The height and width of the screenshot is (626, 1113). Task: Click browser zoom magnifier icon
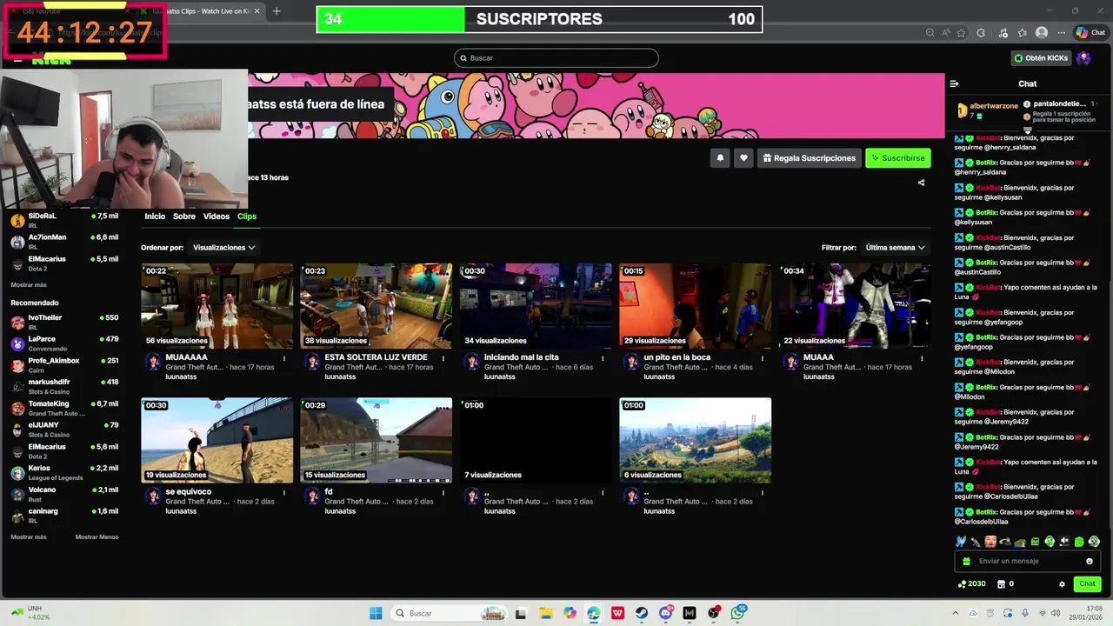click(x=930, y=33)
